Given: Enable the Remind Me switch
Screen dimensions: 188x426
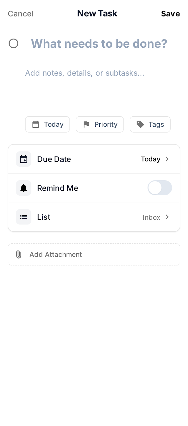Looking at the screenshot, I should coord(160,188).
